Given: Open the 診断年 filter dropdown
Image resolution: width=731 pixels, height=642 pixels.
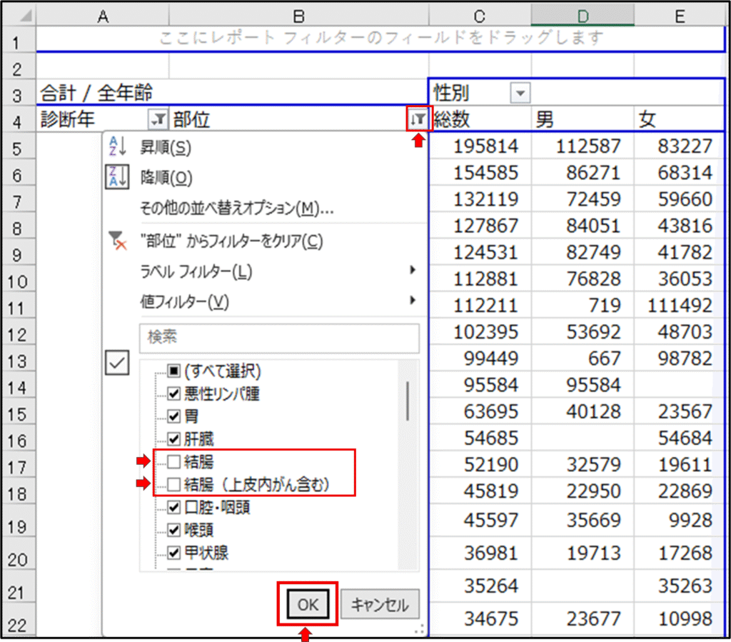Looking at the screenshot, I should 157,119.
